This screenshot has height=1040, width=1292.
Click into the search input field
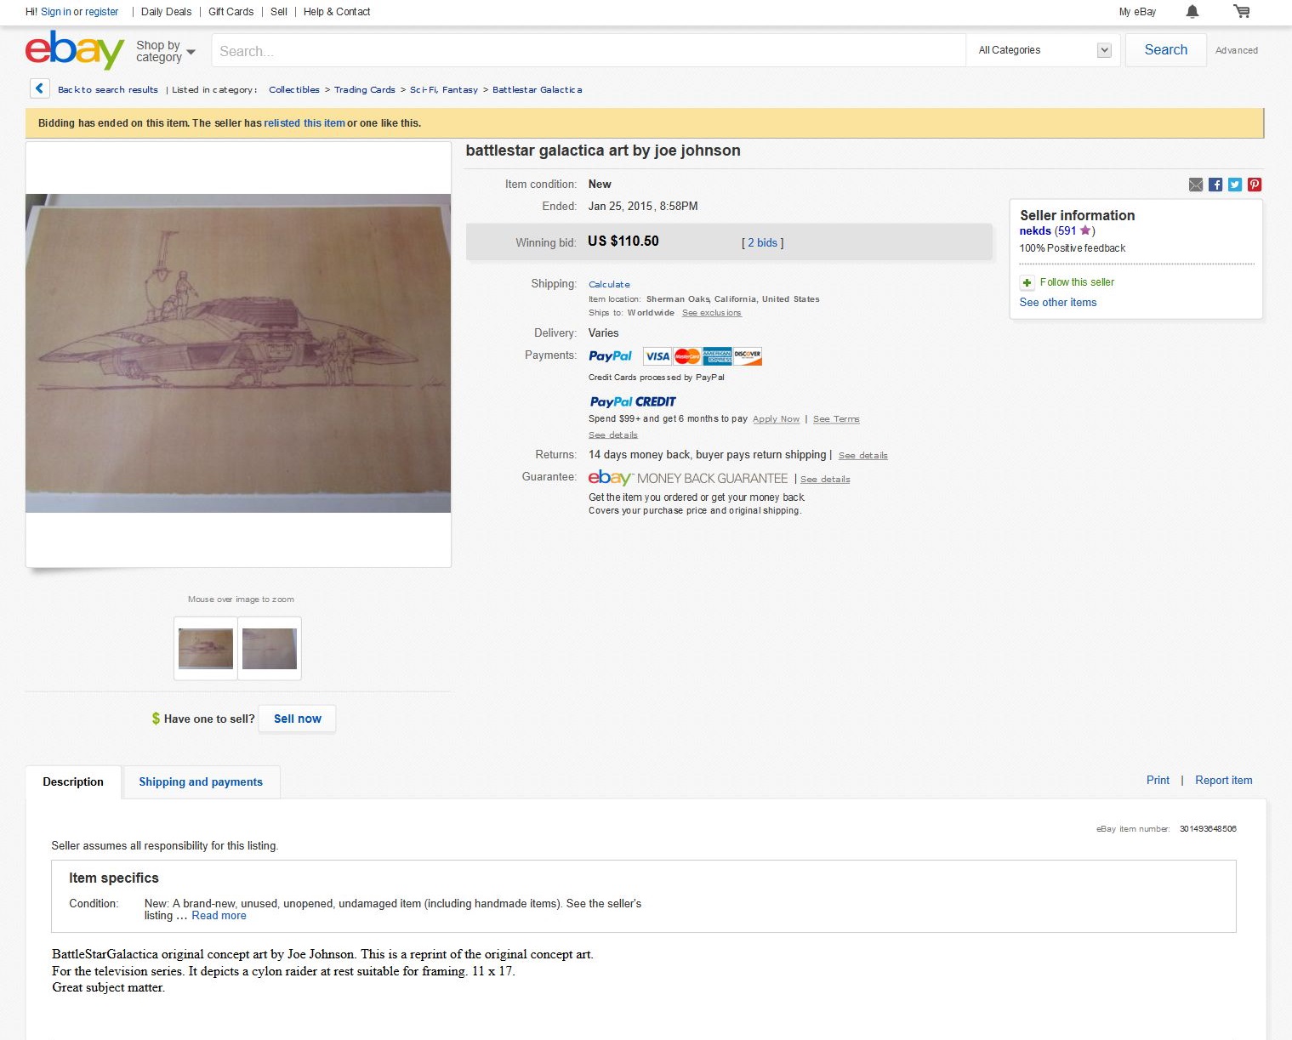(589, 51)
